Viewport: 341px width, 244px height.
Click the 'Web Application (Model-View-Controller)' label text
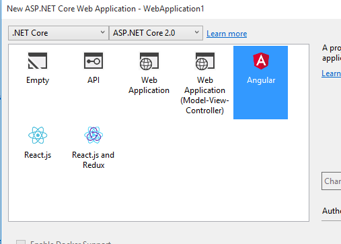(x=204, y=95)
